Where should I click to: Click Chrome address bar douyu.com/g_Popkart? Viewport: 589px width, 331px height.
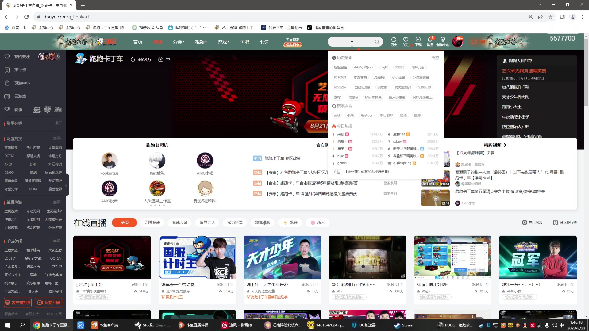(66, 17)
